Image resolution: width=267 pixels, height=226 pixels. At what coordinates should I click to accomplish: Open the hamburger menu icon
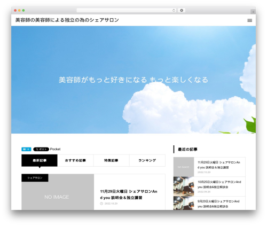tap(249, 20)
